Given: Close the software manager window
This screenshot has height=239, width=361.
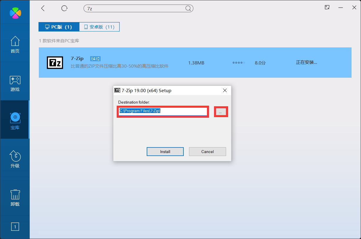Looking at the screenshot, I should tap(354, 8).
